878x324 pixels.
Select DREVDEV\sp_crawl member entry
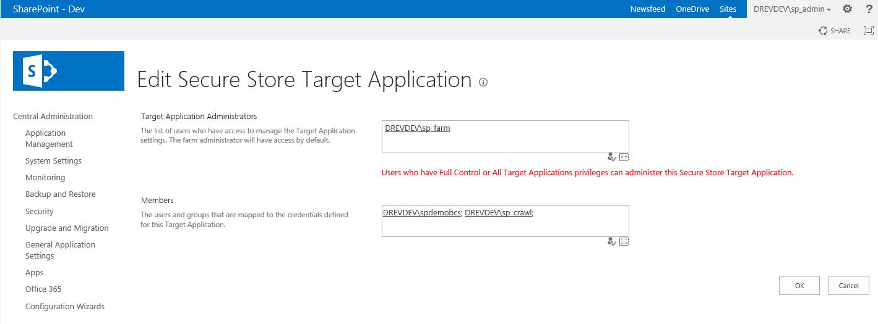pyautogui.click(x=498, y=212)
